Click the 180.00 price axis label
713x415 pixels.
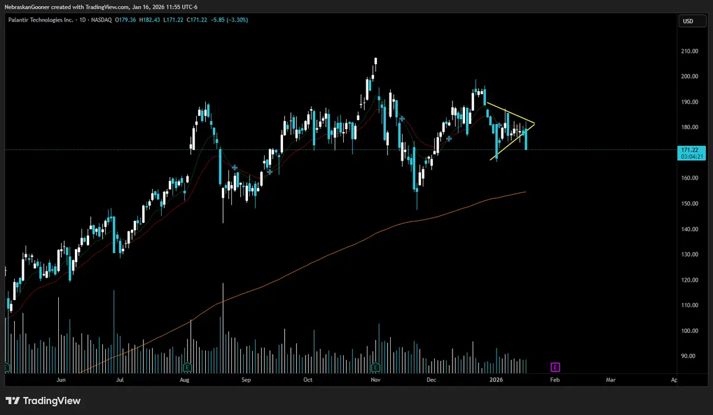click(x=689, y=127)
